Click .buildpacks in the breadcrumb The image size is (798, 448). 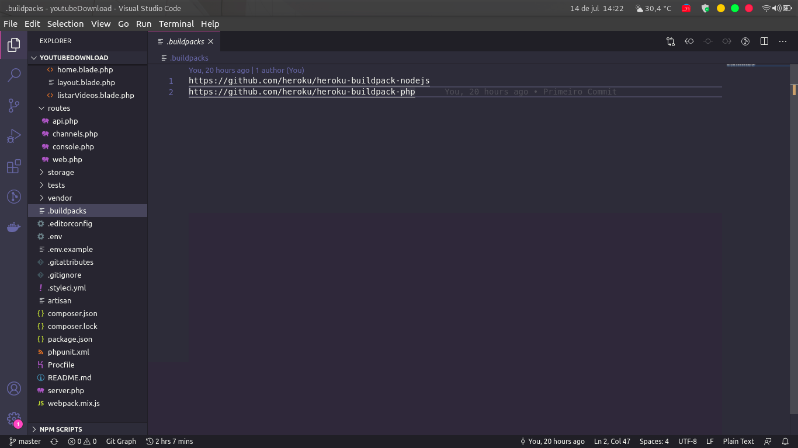189,58
